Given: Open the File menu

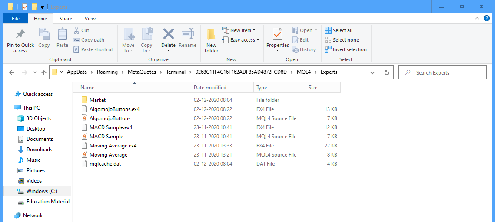Looking at the screenshot, I should [x=16, y=19].
